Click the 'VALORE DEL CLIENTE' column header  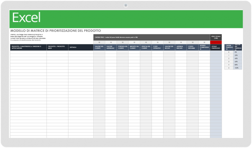[x=99, y=47]
